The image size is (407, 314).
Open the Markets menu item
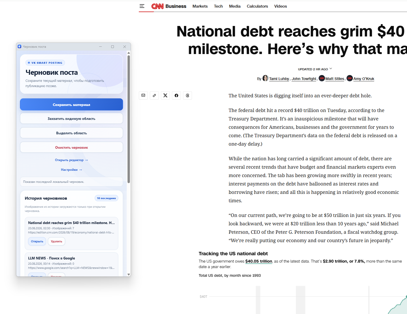pos(200,6)
